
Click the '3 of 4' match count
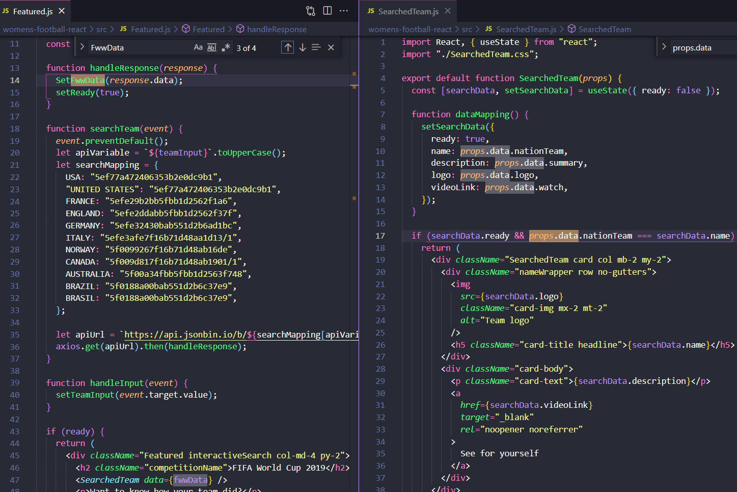click(x=247, y=48)
